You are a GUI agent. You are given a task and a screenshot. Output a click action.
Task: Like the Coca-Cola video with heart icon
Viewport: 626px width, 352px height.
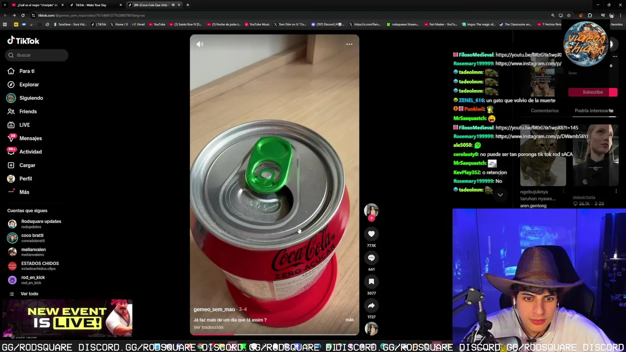[x=371, y=234]
